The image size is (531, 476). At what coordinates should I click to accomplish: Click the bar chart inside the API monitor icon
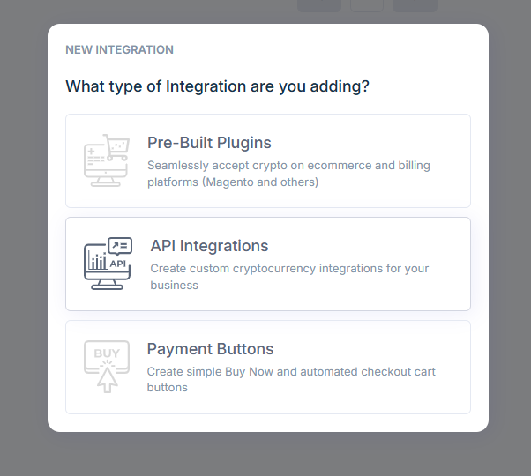[97, 263]
